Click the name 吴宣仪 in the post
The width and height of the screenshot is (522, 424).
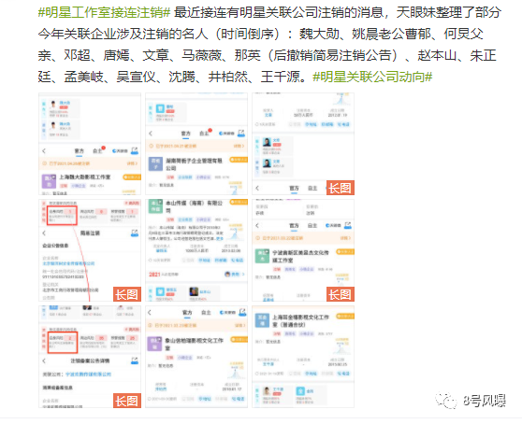[x=136, y=78]
